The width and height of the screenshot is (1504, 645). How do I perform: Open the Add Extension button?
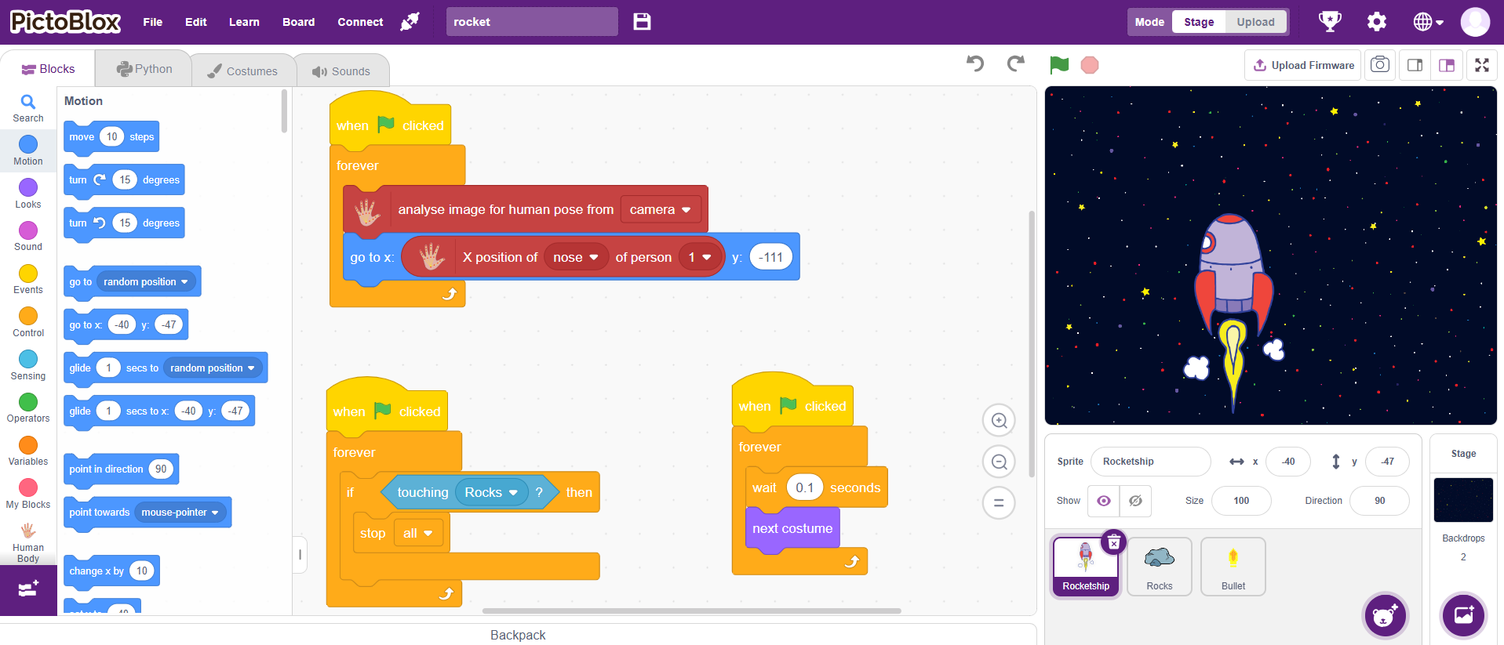28,589
